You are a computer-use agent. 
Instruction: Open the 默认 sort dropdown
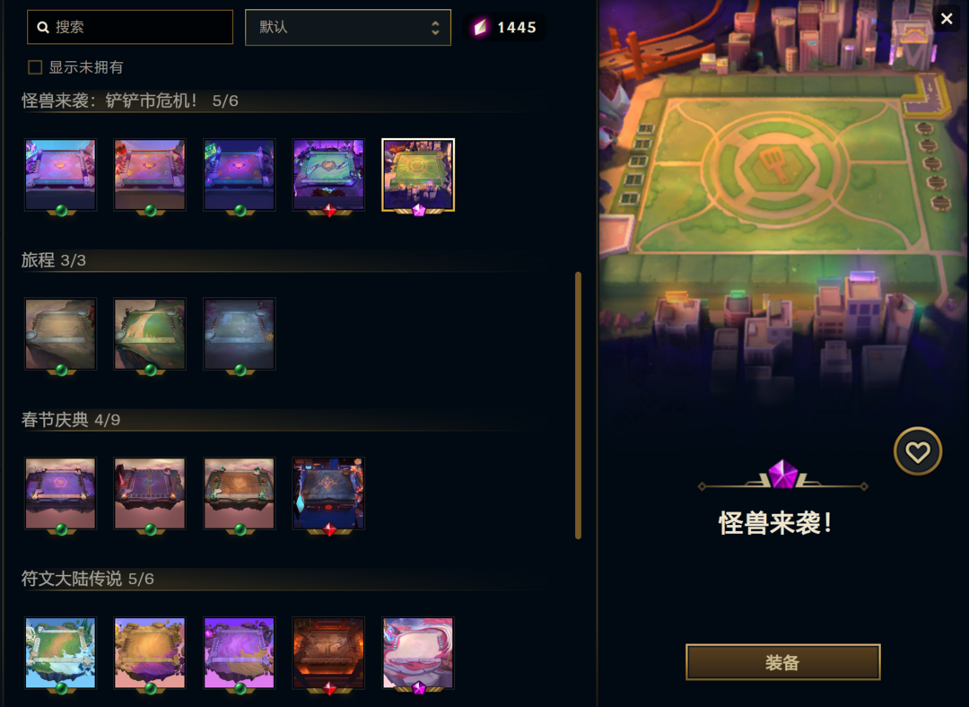[348, 27]
